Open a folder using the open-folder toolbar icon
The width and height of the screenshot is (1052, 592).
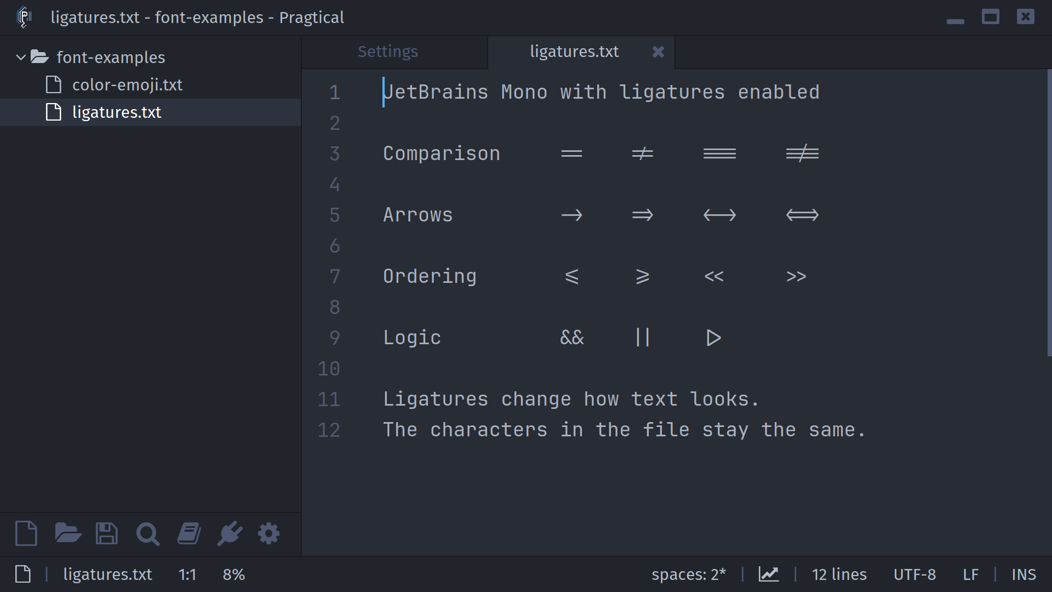coord(68,533)
